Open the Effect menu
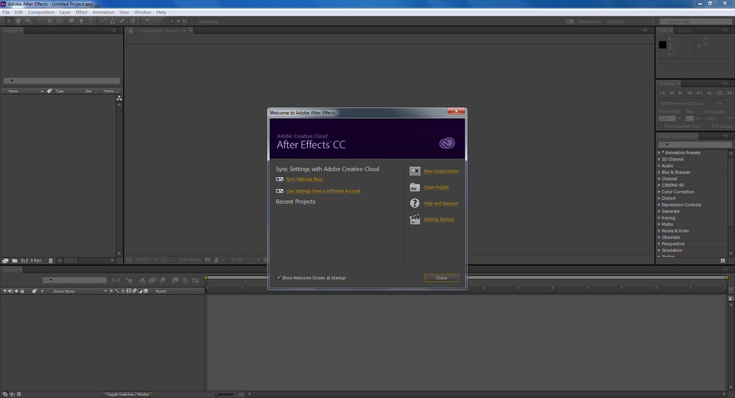 pyautogui.click(x=81, y=12)
